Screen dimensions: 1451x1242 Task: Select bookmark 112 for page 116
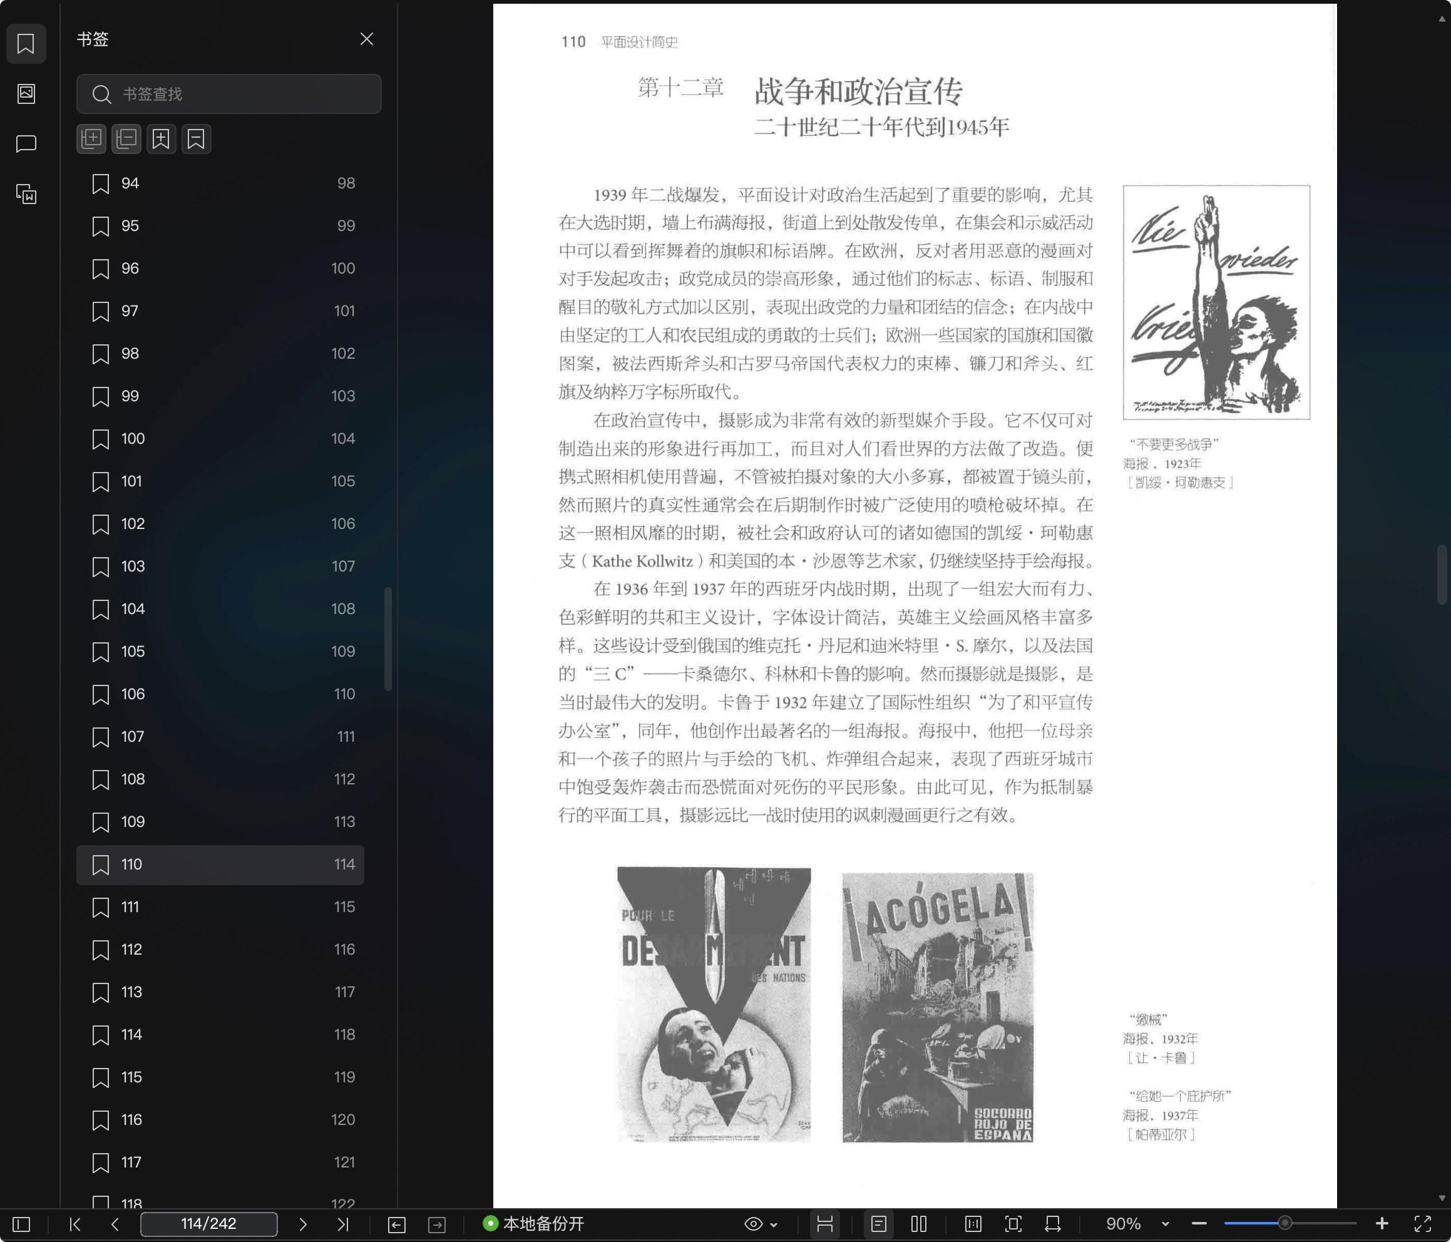coord(220,950)
